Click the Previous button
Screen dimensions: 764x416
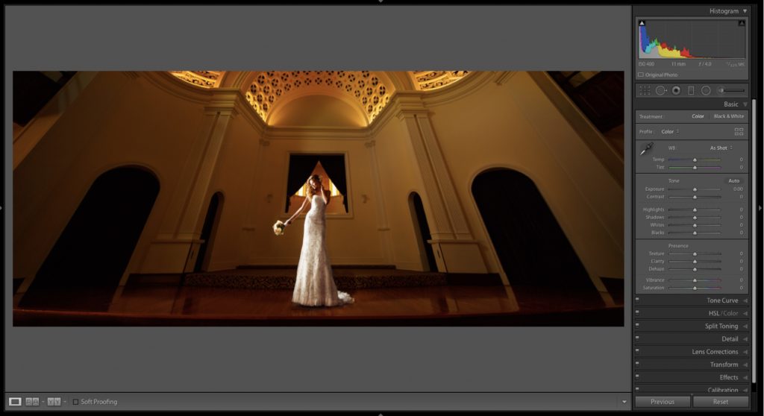(663, 402)
